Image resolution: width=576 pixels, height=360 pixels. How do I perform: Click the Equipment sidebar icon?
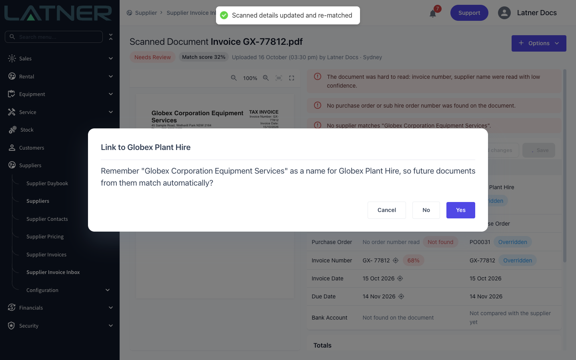[x=12, y=94]
